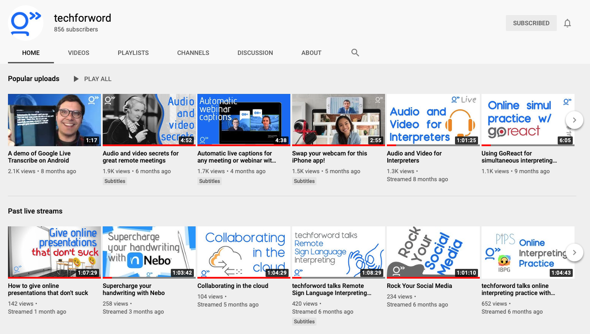Open Audio and Video for Interpreters thumbnail
590x334 pixels.
(x=433, y=120)
